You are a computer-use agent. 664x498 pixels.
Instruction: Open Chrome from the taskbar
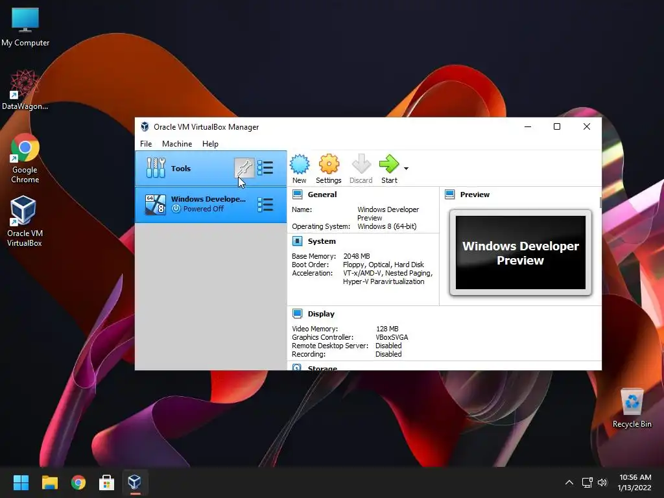[78, 482]
